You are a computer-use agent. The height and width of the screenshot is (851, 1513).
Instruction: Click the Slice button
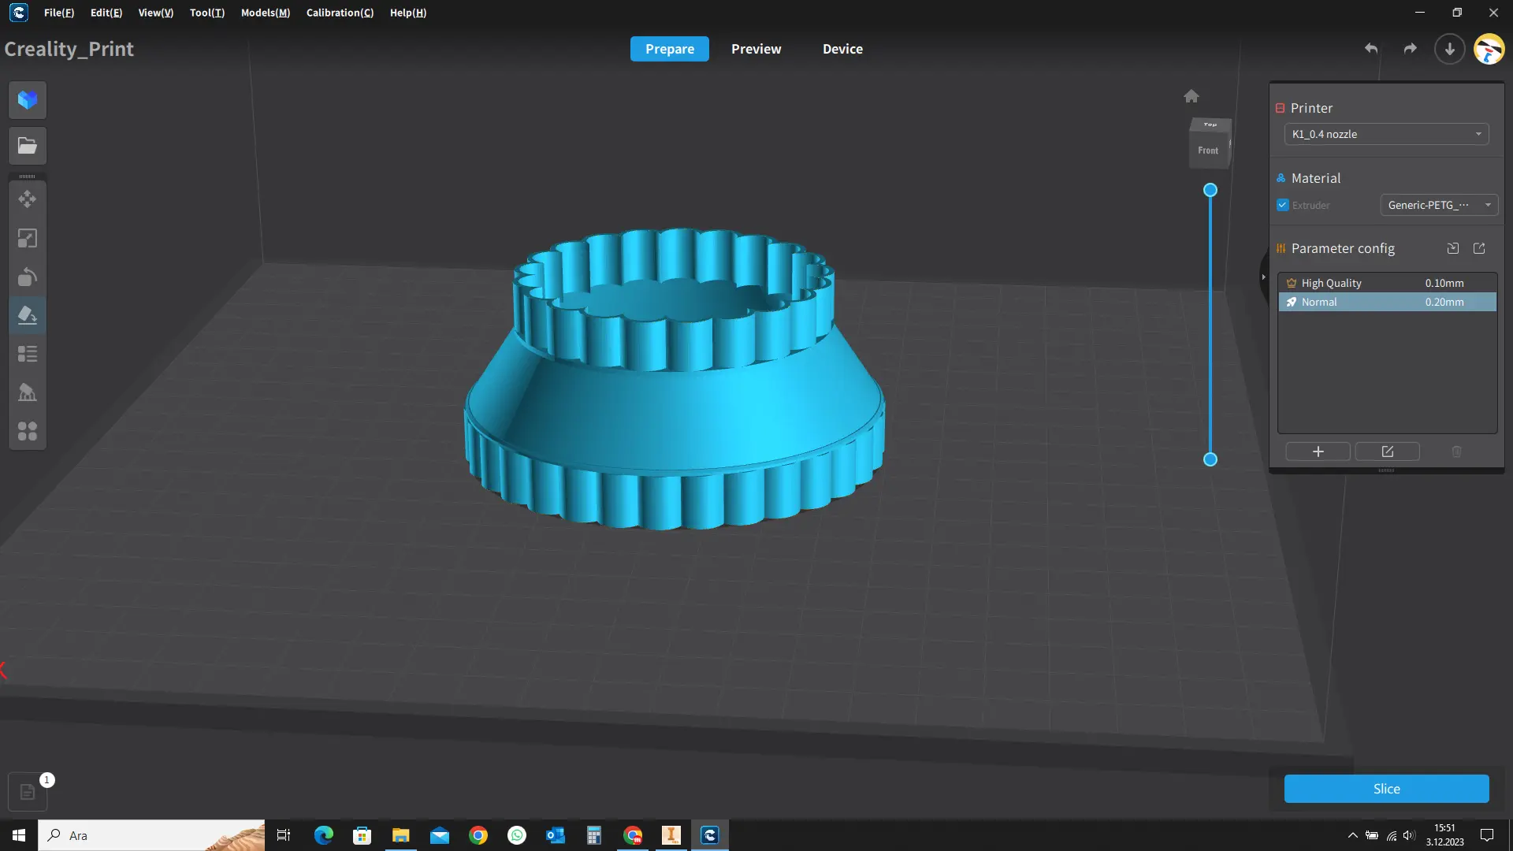click(1387, 788)
